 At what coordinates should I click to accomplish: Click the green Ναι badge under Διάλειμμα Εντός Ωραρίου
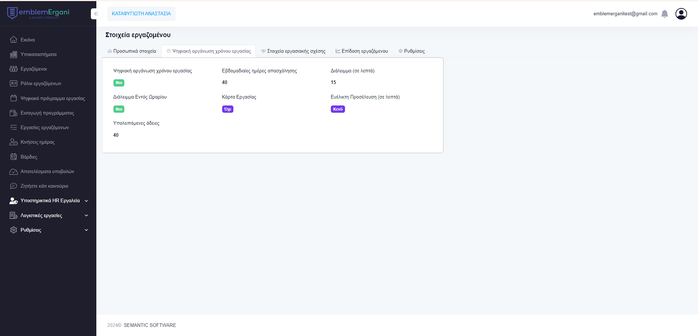click(x=119, y=109)
